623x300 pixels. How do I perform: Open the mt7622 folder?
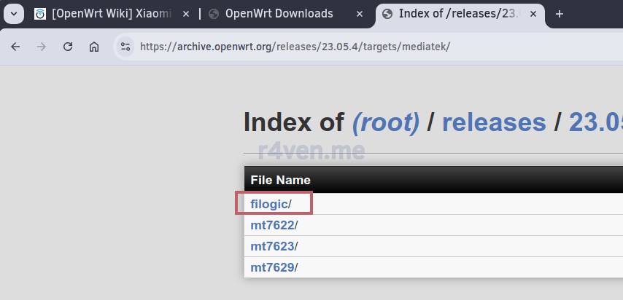pos(272,225)
